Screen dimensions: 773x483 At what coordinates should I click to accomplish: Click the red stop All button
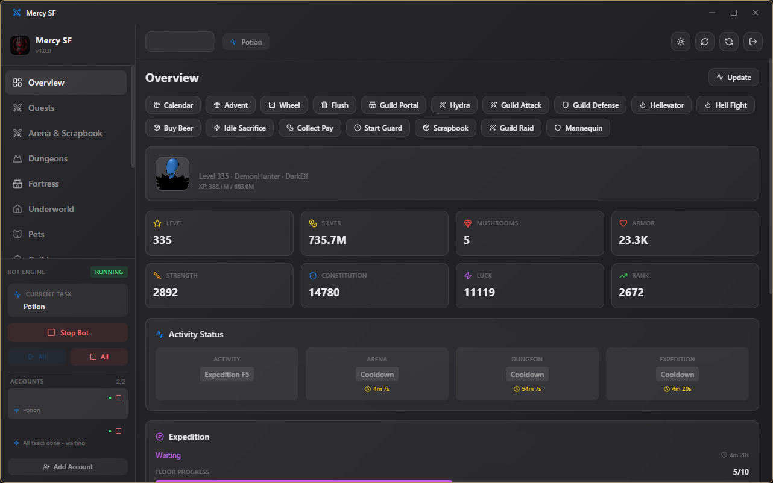coord(99,357)
